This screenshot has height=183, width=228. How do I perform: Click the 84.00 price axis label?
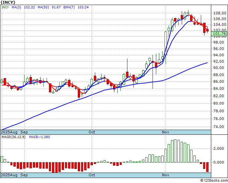click(219, 88)
